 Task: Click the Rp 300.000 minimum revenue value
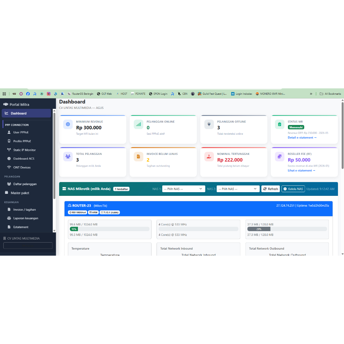click(89, 128)
